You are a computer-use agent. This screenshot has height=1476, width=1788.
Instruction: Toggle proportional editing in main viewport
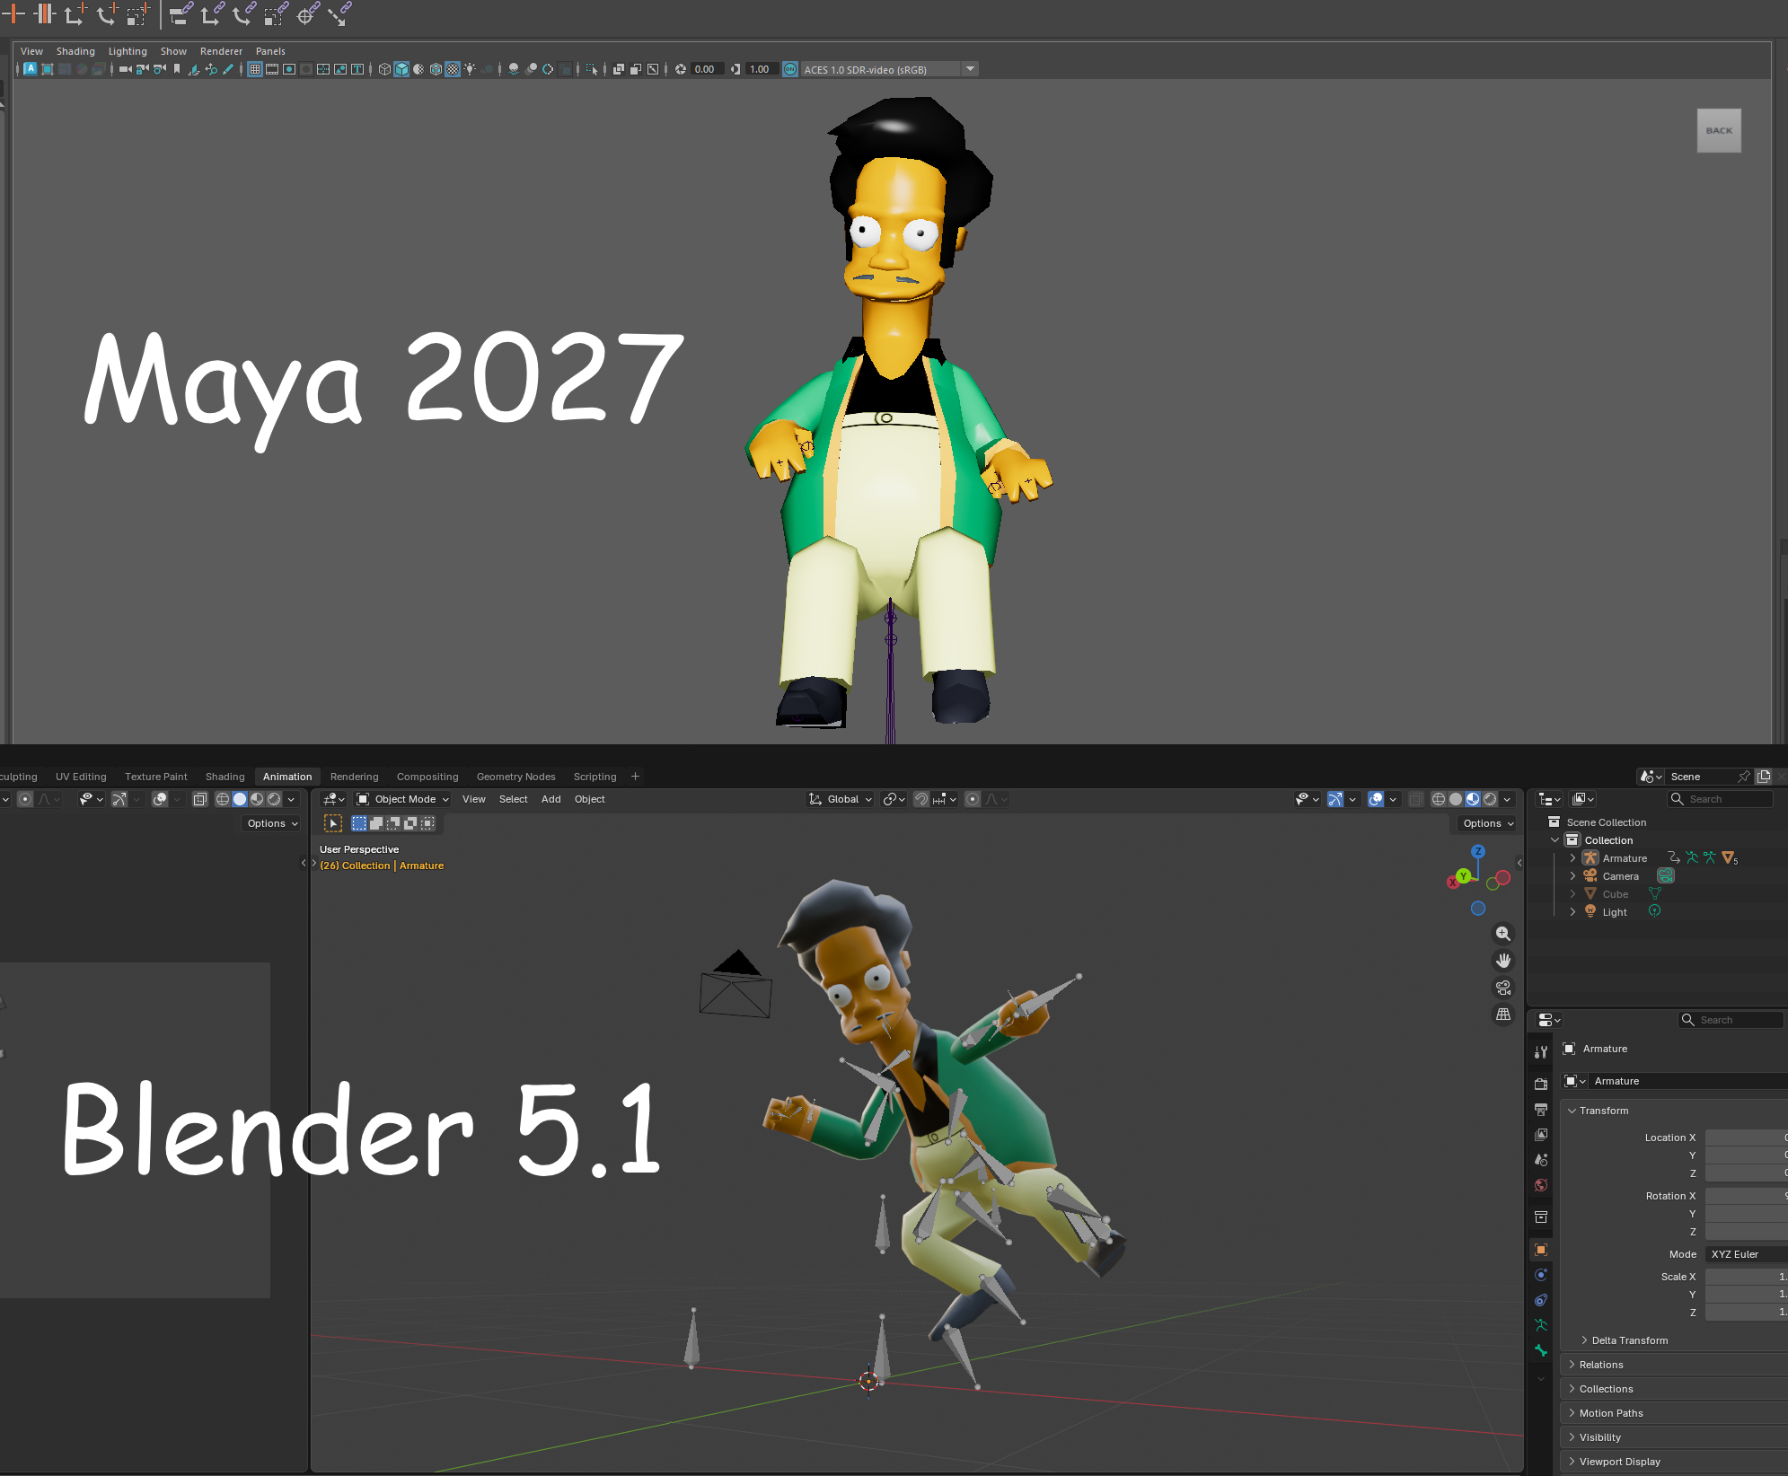pos(973,799)
